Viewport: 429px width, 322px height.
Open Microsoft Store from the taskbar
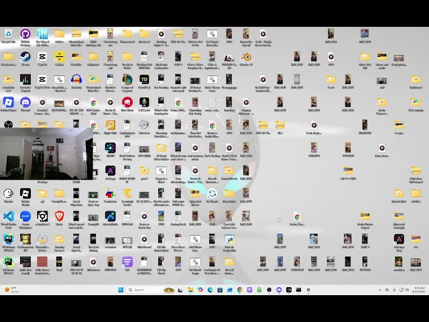tap(220, 290)
